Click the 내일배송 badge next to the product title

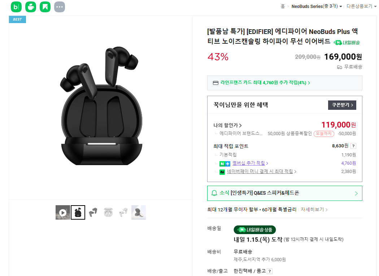346,42
